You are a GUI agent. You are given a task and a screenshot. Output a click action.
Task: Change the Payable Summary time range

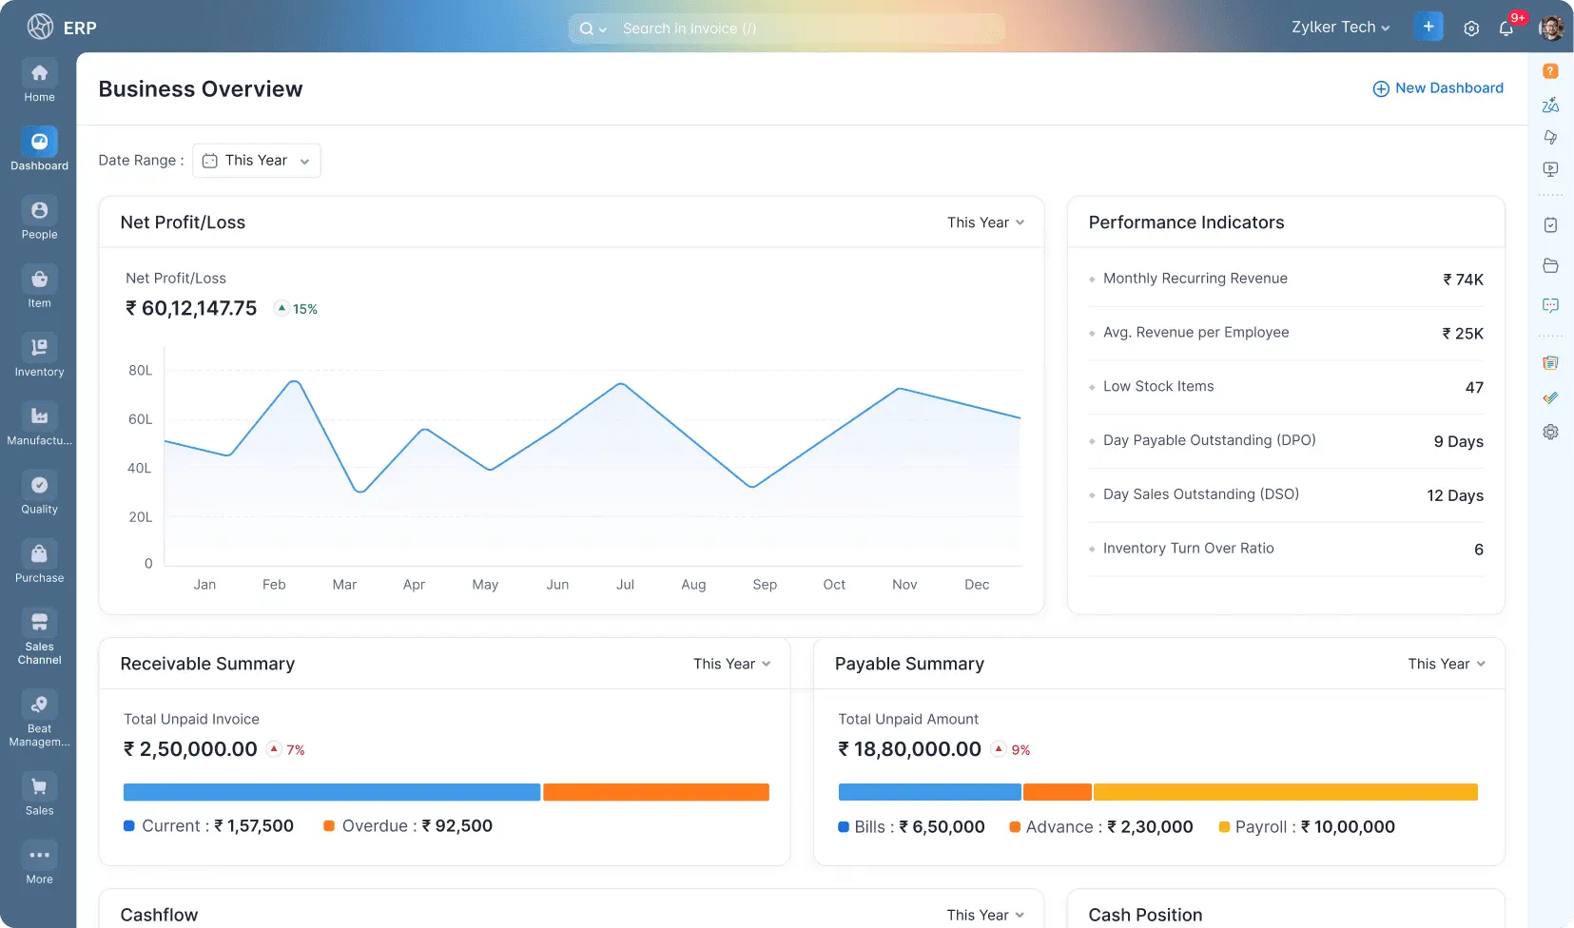[x=1446, y=664]
